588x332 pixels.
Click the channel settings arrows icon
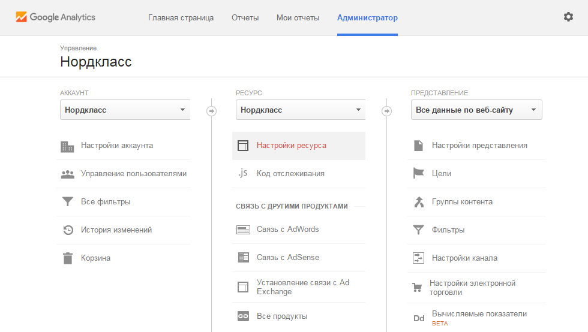(419, 258)
